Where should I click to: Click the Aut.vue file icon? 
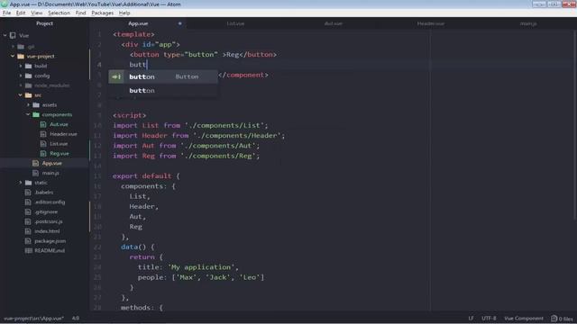[43, 124]
